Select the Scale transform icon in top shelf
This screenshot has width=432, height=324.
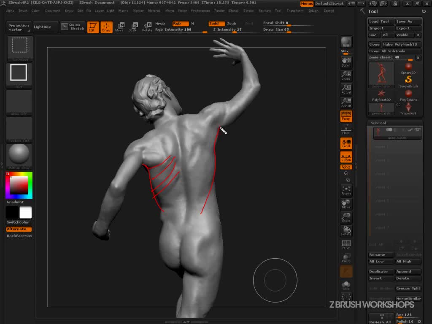[133, 27]
